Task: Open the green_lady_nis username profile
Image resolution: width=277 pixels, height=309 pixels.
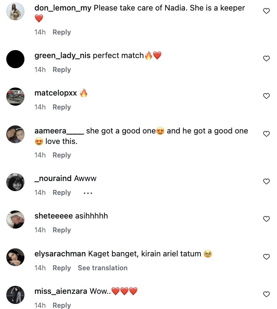Action: pyautogui.click(x=62, y=56)
